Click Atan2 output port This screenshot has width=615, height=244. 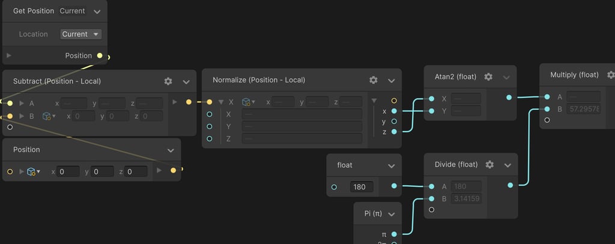pyautogui.click(x=509, y=97)
